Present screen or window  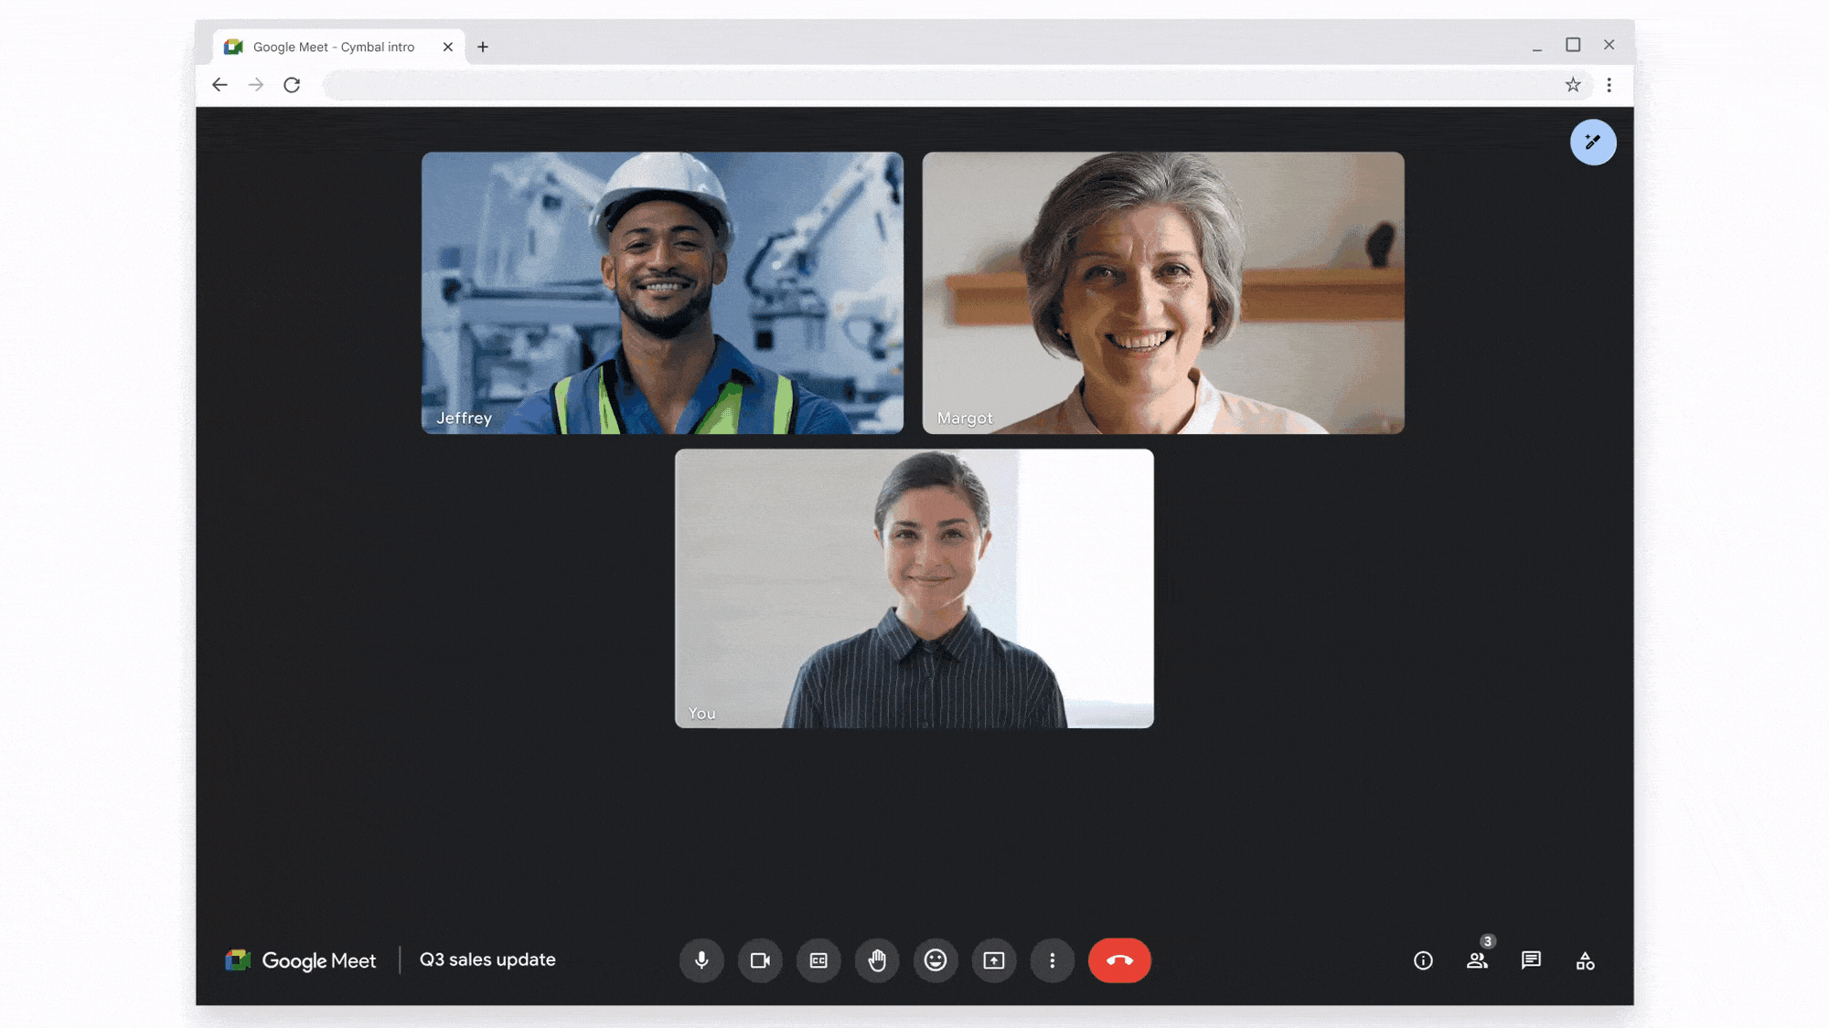pyautogui.click(x=994, y=960)
